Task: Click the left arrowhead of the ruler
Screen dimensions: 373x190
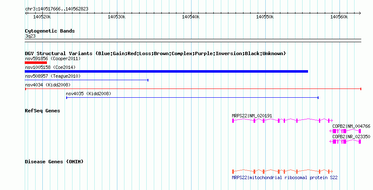Action: [26, 13]
